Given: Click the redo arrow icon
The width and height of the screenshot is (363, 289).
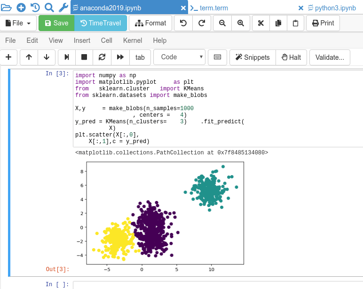Looking at the screenshot, I should click(201, 23).
